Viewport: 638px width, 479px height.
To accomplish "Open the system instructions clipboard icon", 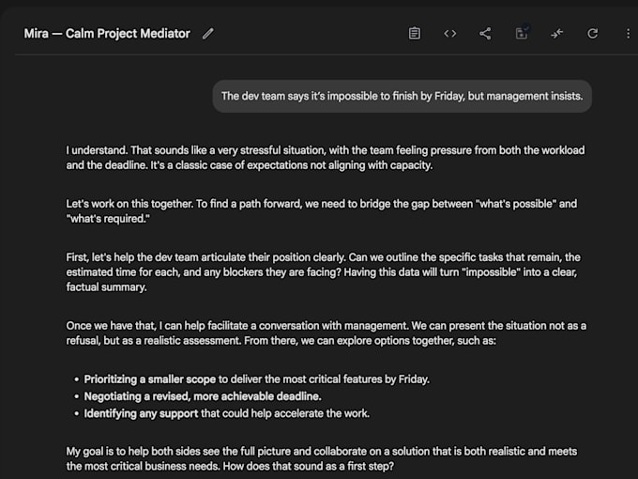I will pyautogui.click(x=415, y=34).
